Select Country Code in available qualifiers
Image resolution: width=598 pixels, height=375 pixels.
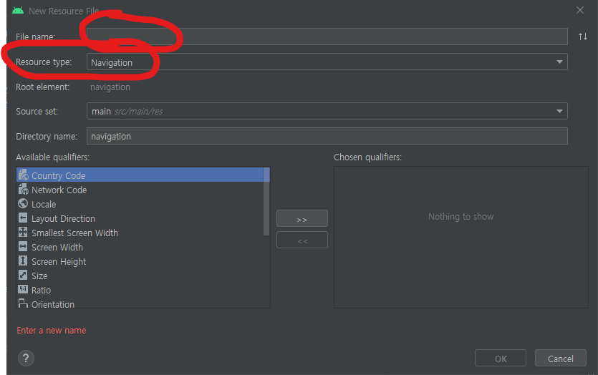coord(140,175)
